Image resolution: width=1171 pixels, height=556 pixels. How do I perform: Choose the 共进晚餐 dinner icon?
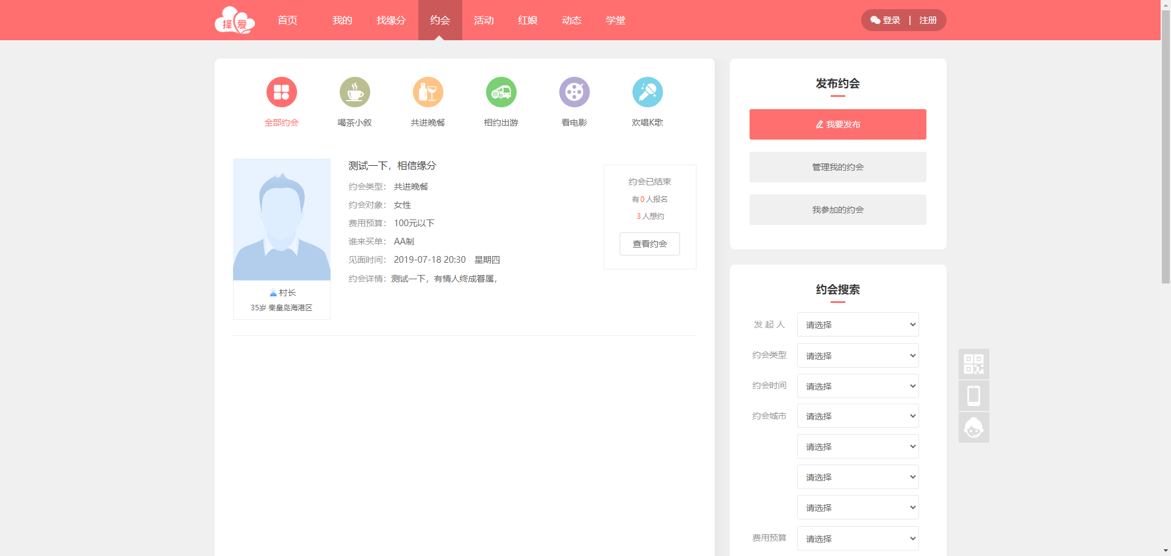coord(428,92)
